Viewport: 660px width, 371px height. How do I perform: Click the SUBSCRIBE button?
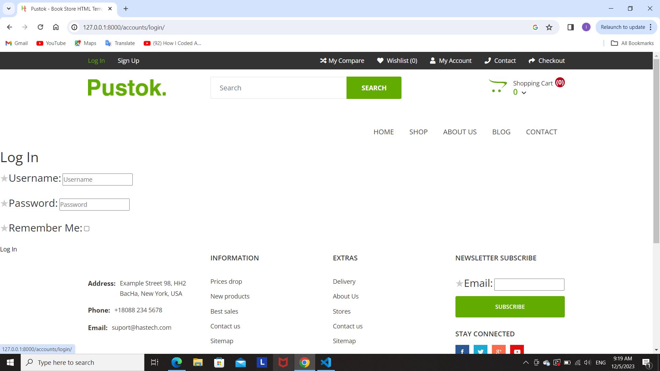(510, 307)
